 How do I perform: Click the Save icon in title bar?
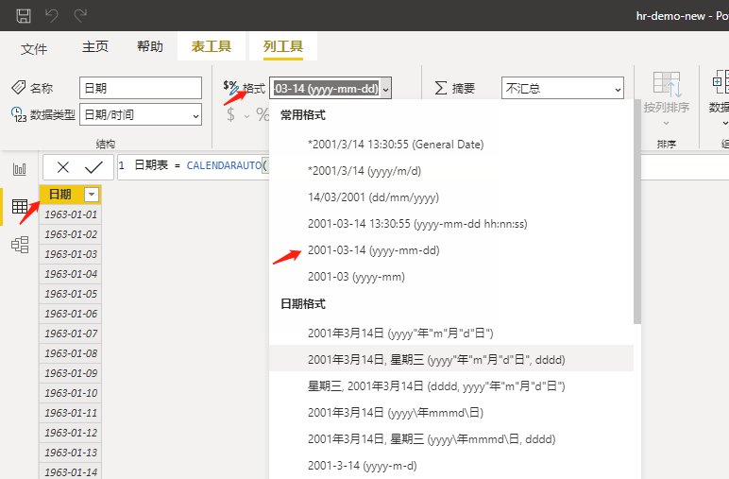(24, 15)
